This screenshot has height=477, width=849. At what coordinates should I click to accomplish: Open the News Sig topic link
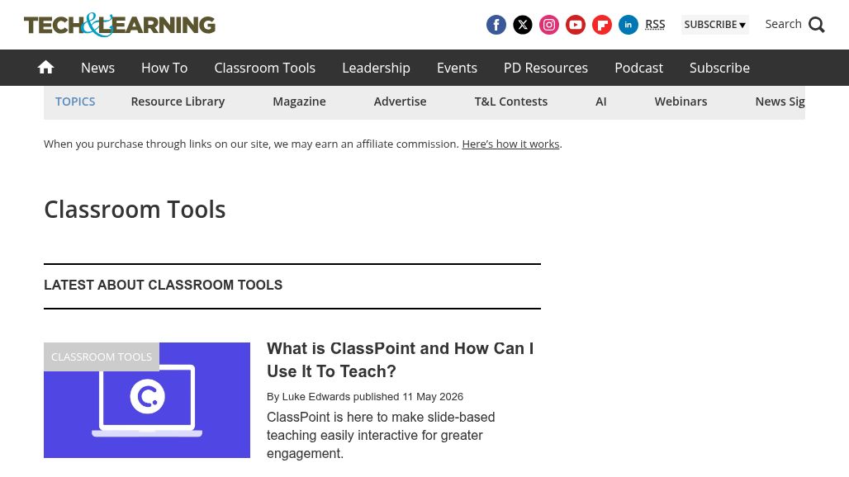tap(780, 102)
